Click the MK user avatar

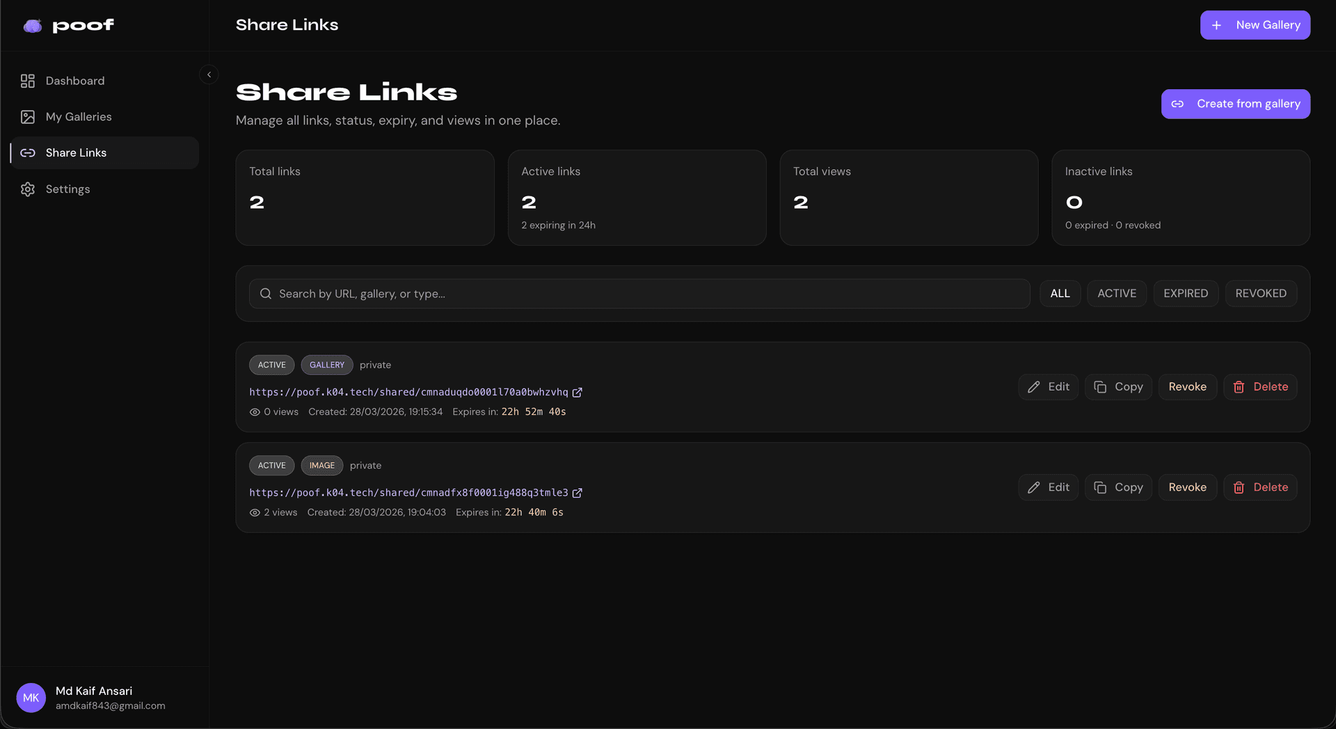(x=31, y=698)
